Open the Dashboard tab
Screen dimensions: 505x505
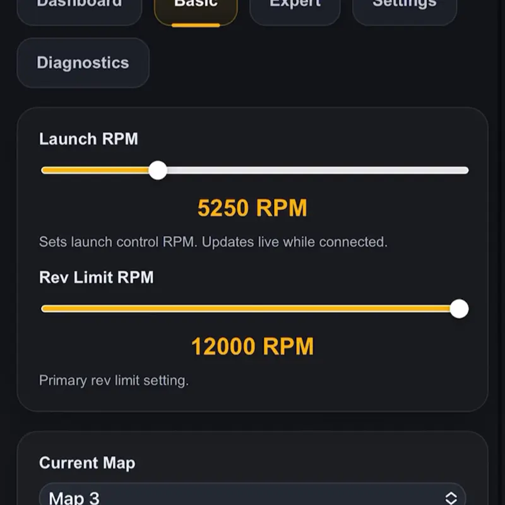coord(80,6)
